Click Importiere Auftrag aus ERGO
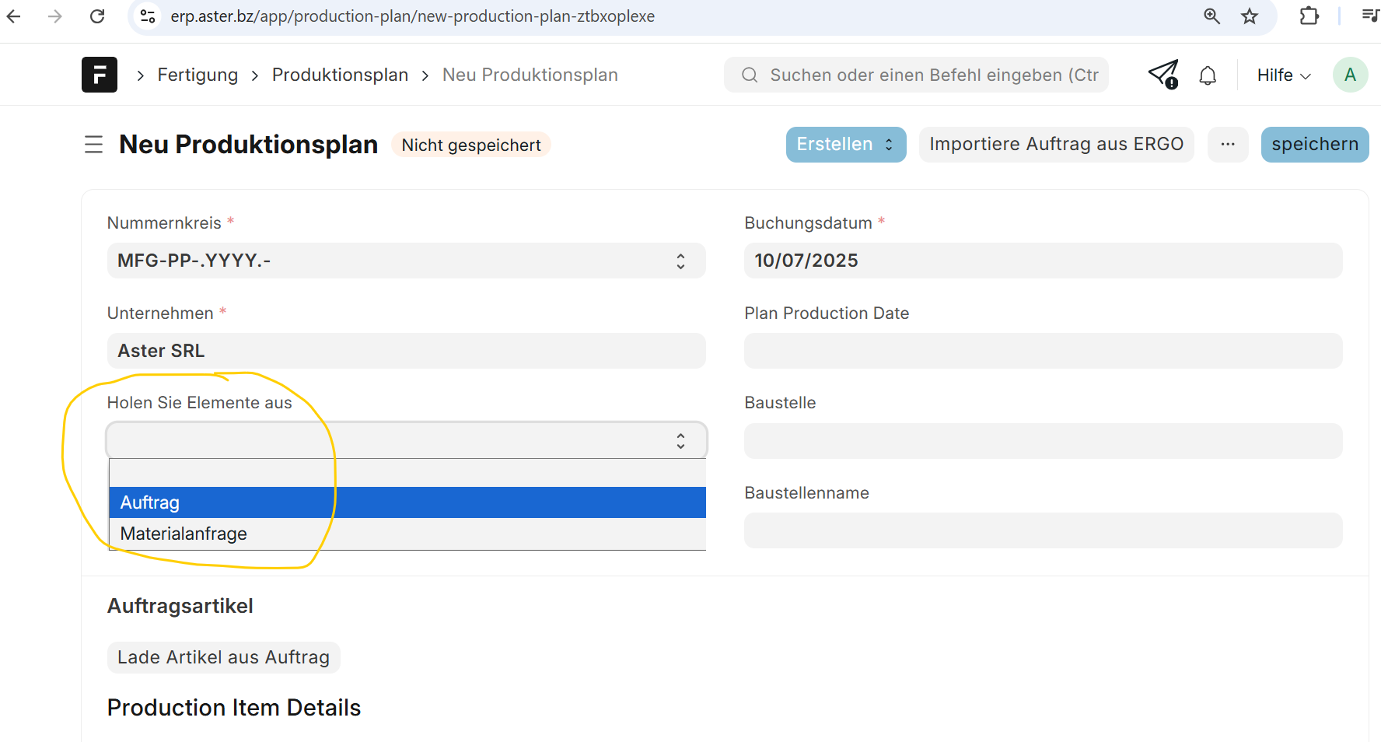This screenshot has height=742, width=1381. [x=1056, y=145]
